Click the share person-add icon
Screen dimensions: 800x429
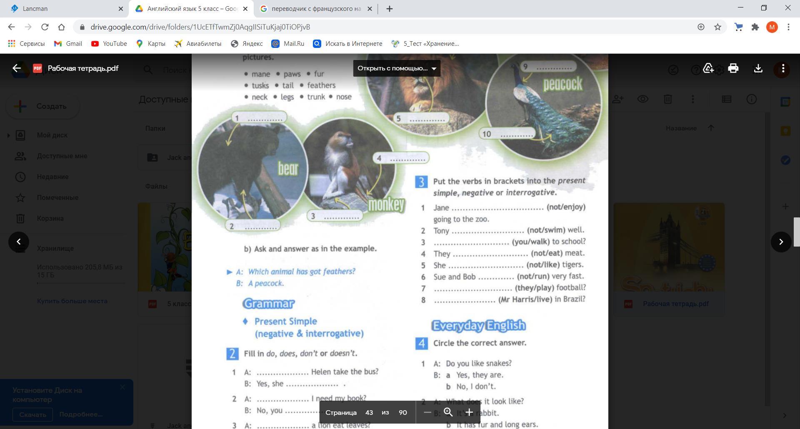618,99
